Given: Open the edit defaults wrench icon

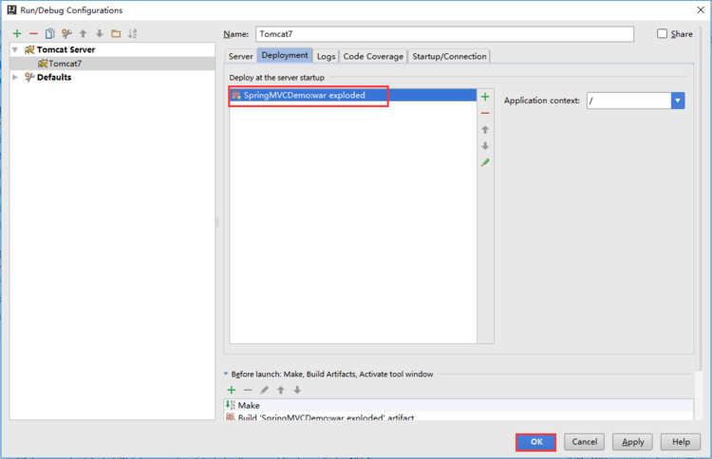Looking at the screenshot, I should click(66, 33).
